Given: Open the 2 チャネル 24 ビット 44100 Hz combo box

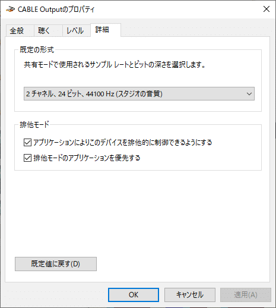Looking at the screenshot, I should pos(139,94).
